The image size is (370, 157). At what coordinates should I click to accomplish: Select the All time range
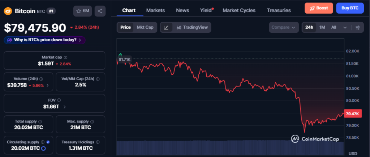coord(334,27)
